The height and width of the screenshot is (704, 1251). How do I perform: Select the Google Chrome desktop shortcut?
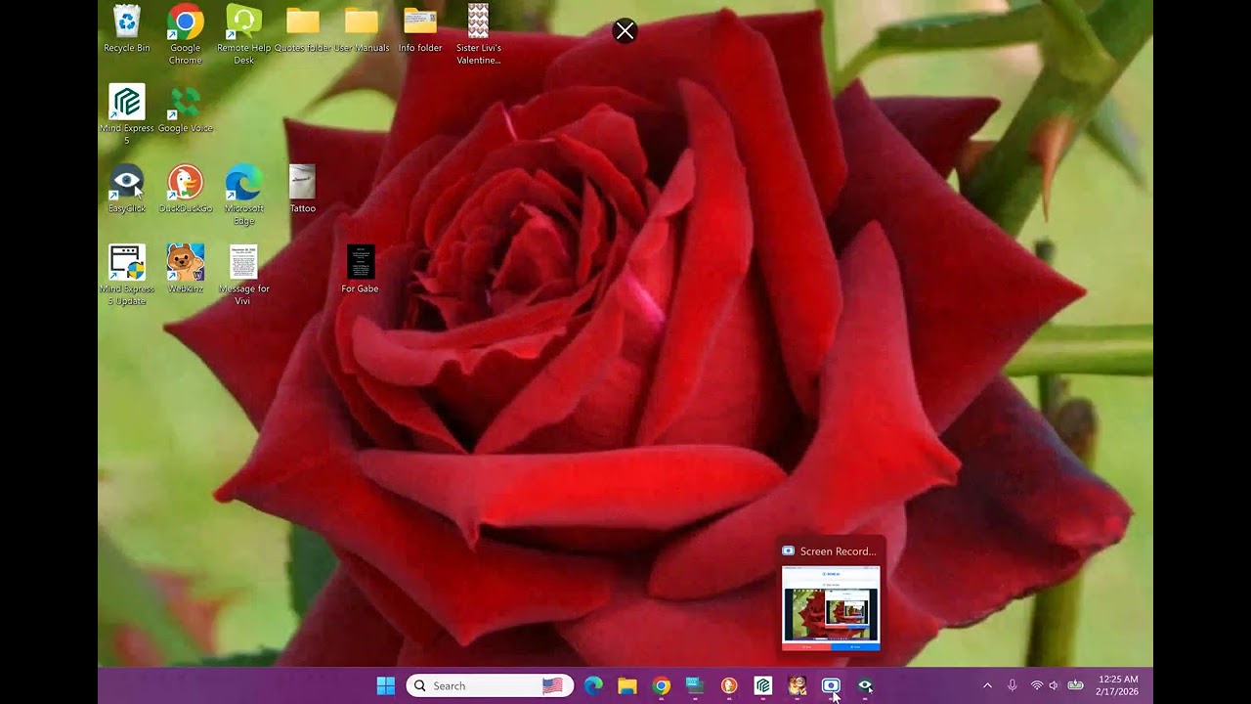[185, 34]
